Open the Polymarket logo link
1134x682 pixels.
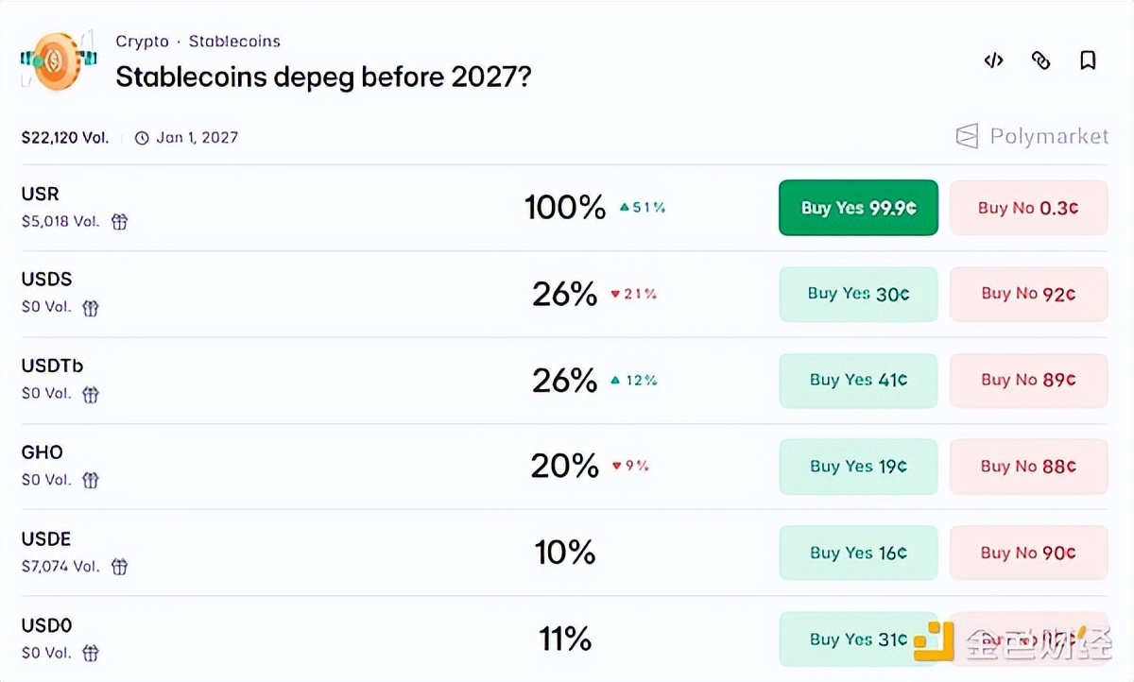point(1032,137)
